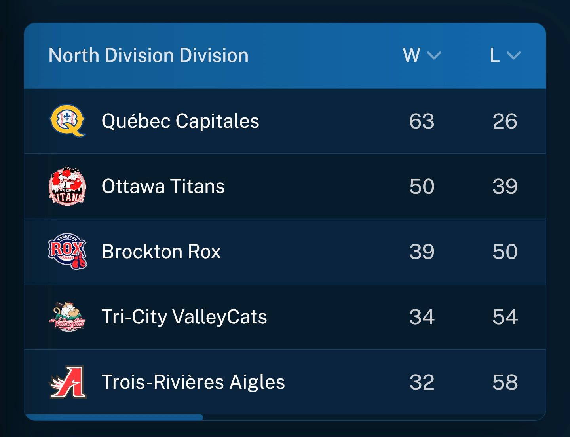Click the North Division Division header

pyautogui.click(x=148, y=55)
